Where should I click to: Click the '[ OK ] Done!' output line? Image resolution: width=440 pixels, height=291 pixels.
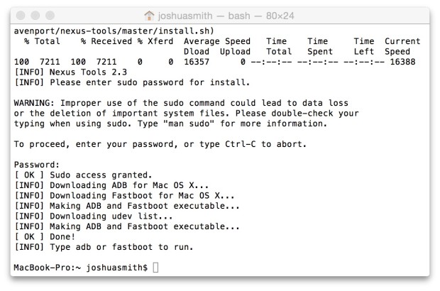[47, 236]
